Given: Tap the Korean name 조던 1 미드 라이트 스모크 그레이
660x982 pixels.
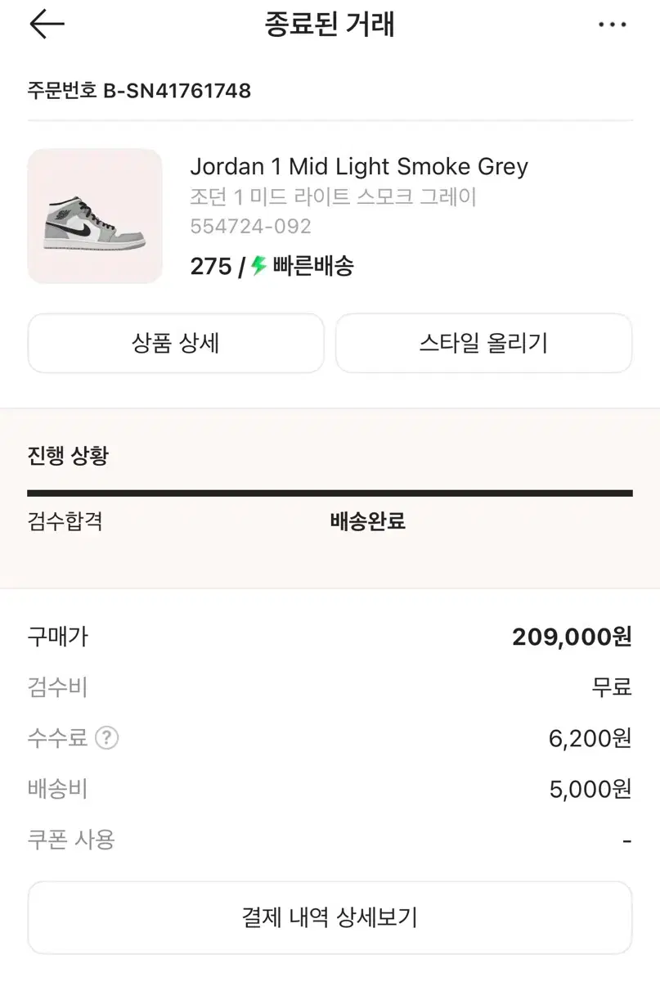Looking at the screenshot, I should (x=333, y=197).
